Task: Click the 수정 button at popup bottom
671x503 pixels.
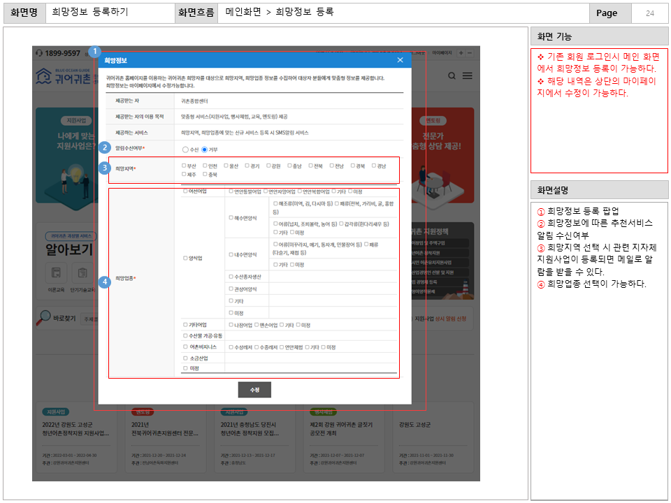Action: coord(254,390)
